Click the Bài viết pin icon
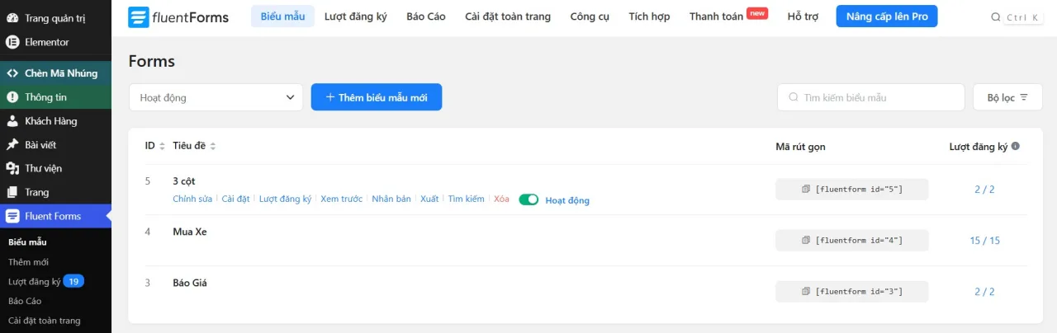This screenshot has height=333, width=1057. click(x=12, y=145)
